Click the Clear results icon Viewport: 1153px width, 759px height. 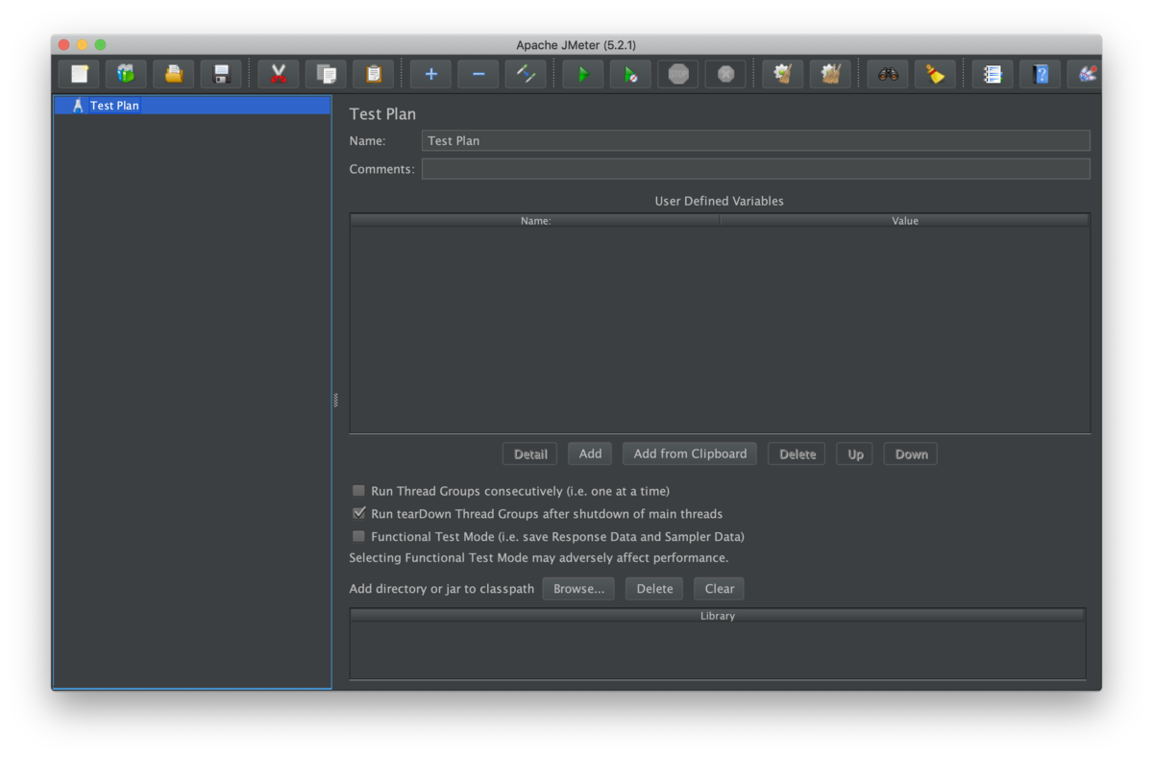tap(782, 74)
